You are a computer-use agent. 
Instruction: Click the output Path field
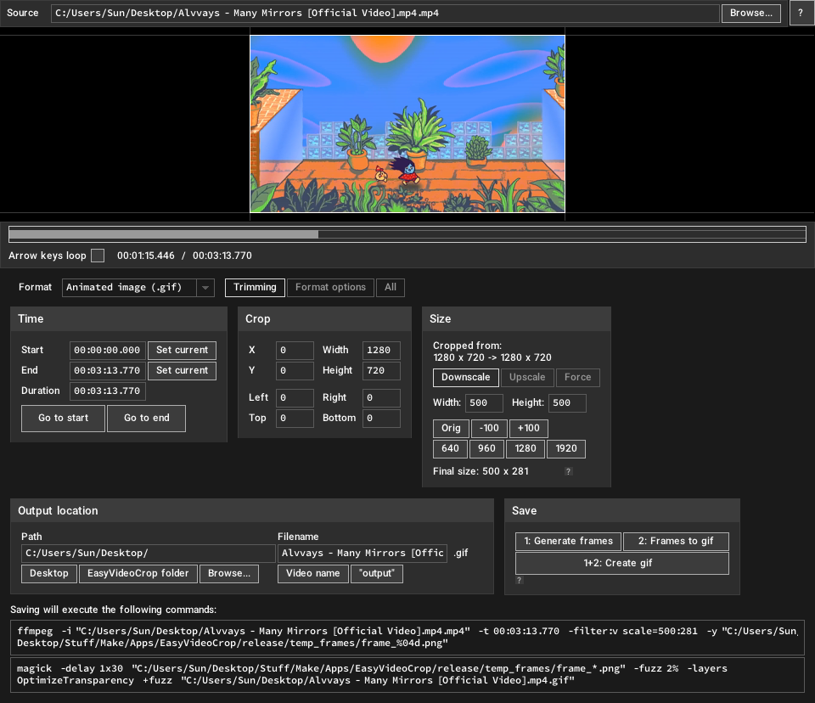pyautogui.click(x=148, y=554)
